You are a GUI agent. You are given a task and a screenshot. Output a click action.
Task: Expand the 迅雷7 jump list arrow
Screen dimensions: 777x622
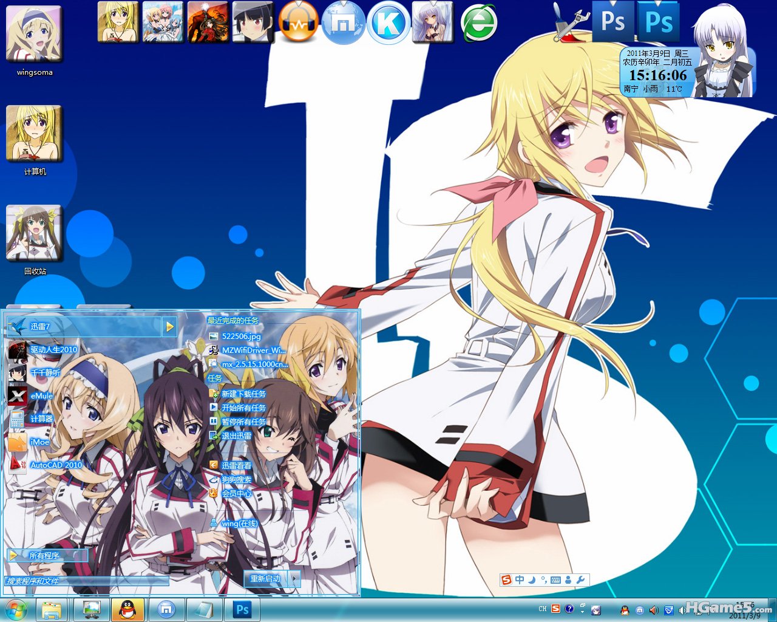tap(169, 327)
